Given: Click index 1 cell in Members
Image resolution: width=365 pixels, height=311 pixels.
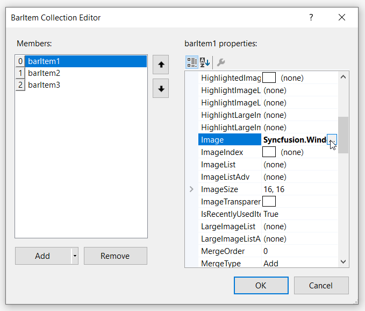Looking at the screenshot, I should click(x=20, y=73).
